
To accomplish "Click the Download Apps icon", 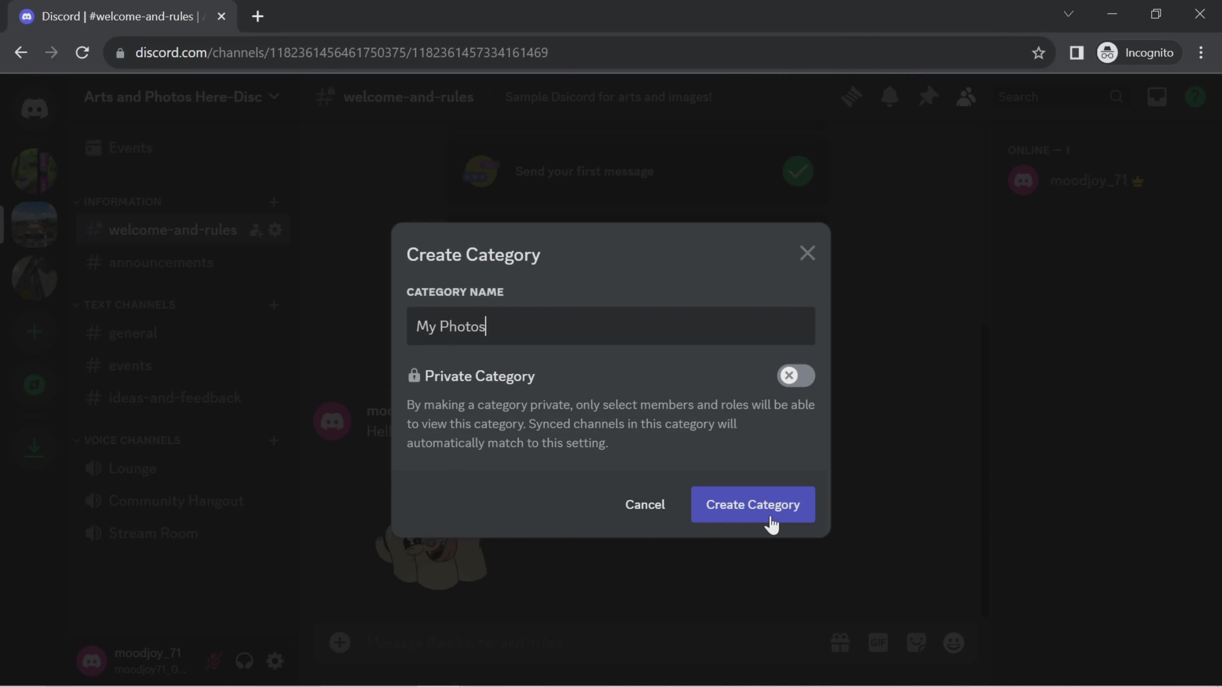I will (x=35, y=448).
